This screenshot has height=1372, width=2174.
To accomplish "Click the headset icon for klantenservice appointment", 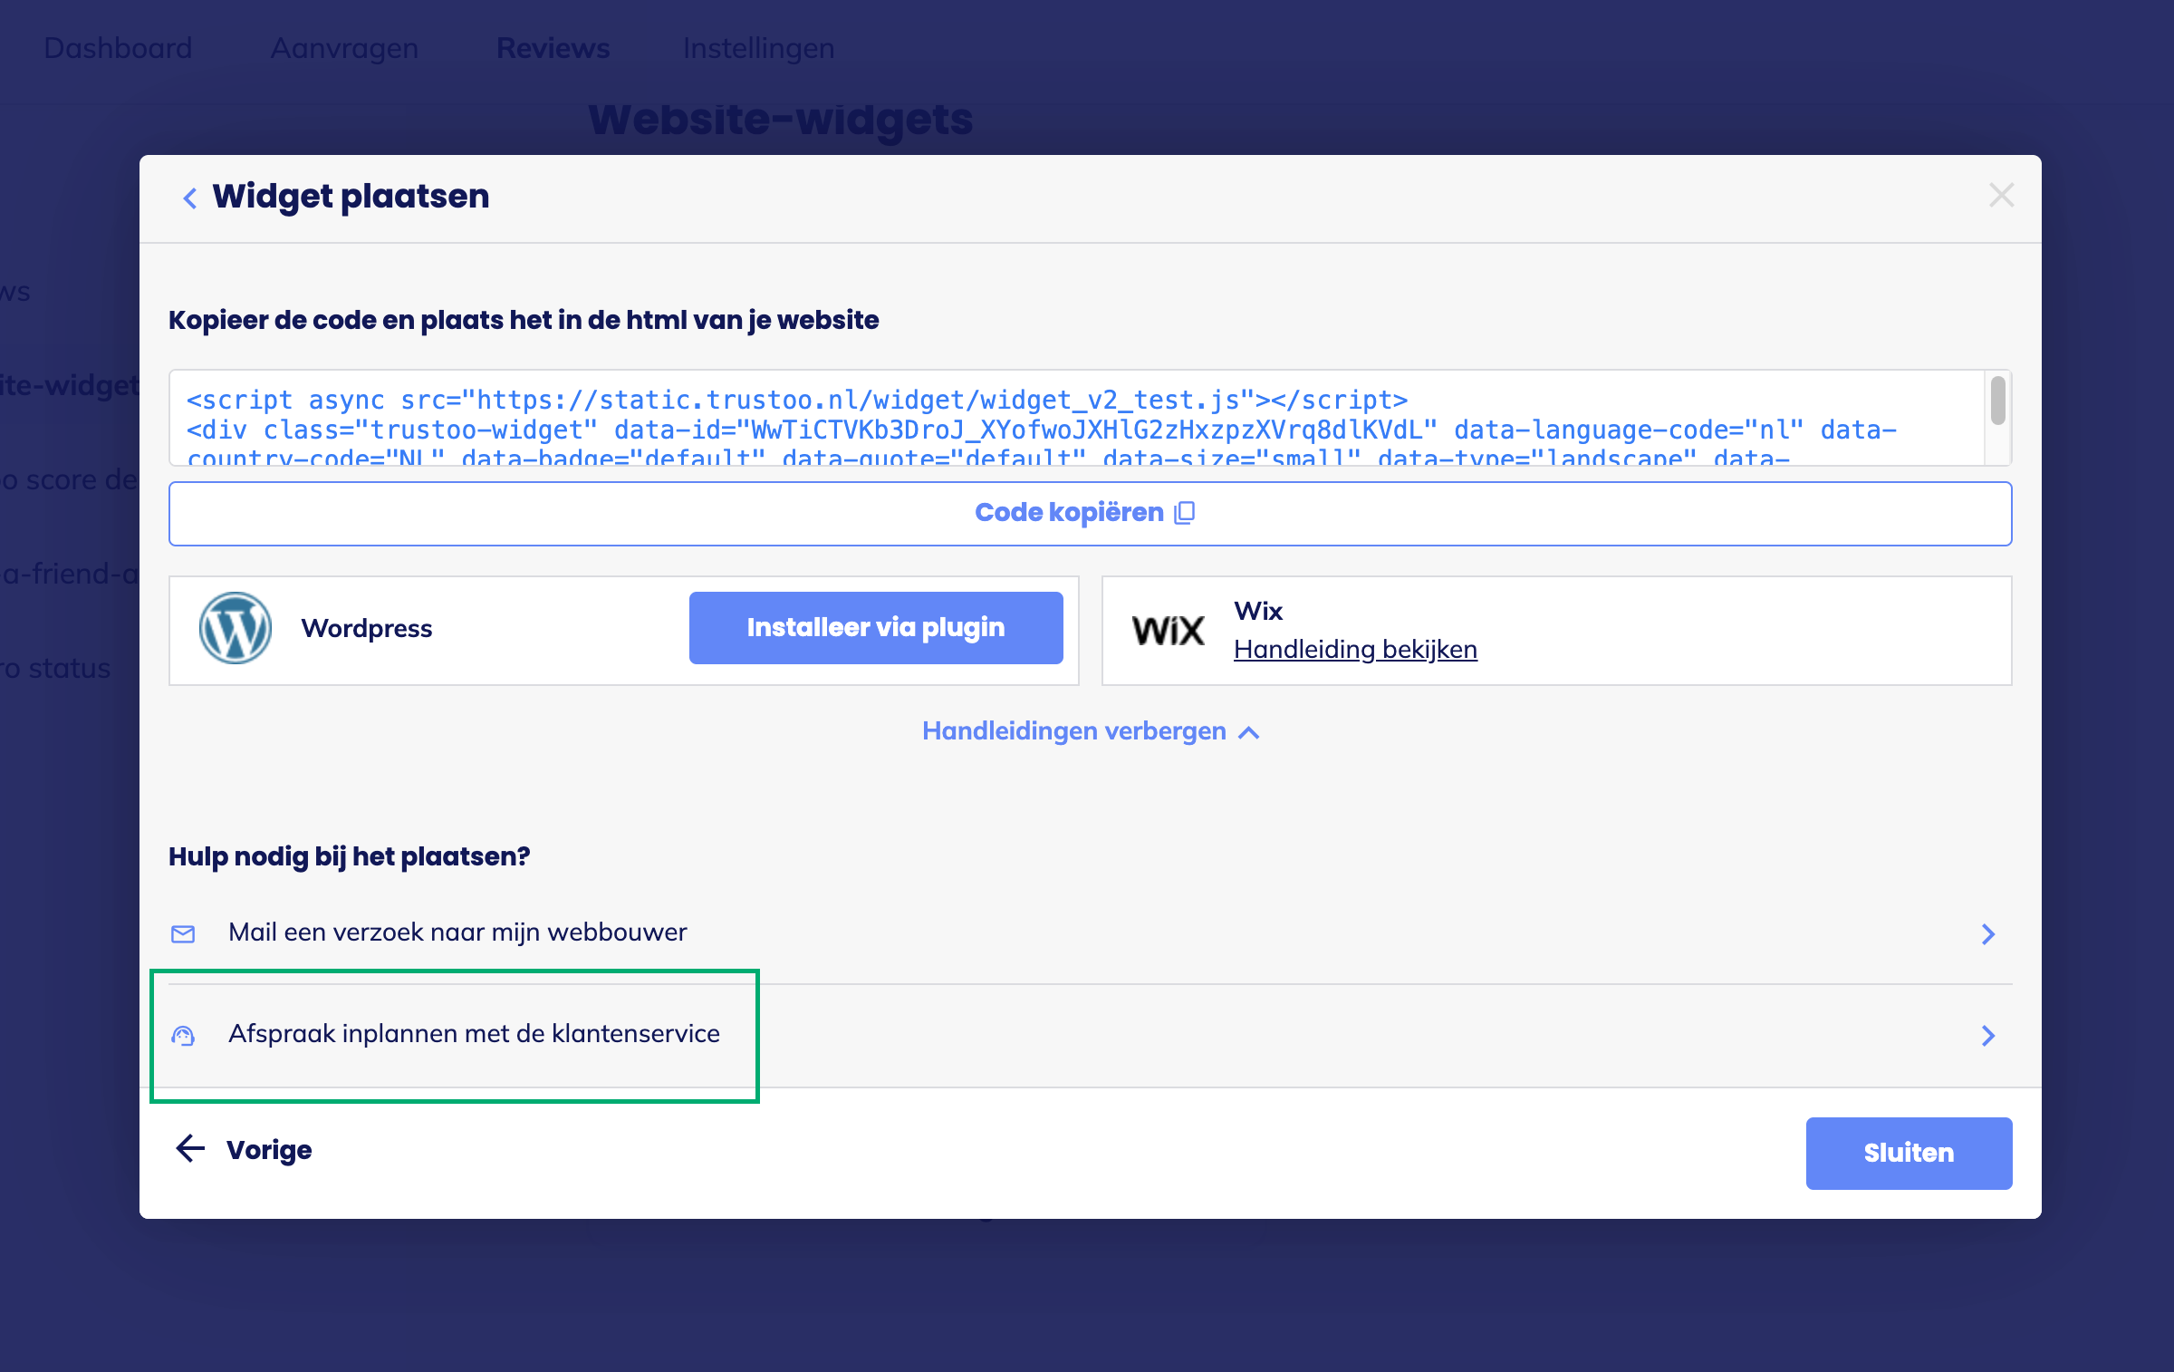I will pos(183,1035).
